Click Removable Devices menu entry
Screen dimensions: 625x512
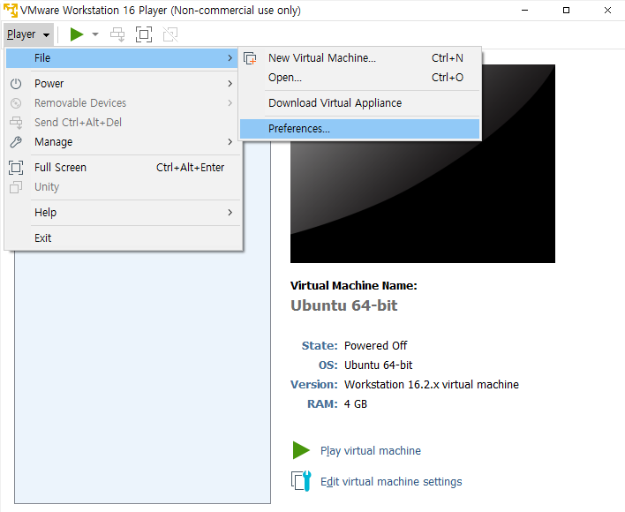point(122,103)
